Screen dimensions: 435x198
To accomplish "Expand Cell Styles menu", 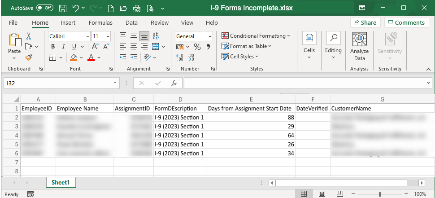I will click(240, 57).
